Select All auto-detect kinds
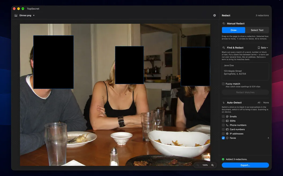Viewport: 283px width, 176px height. point(259,103)
